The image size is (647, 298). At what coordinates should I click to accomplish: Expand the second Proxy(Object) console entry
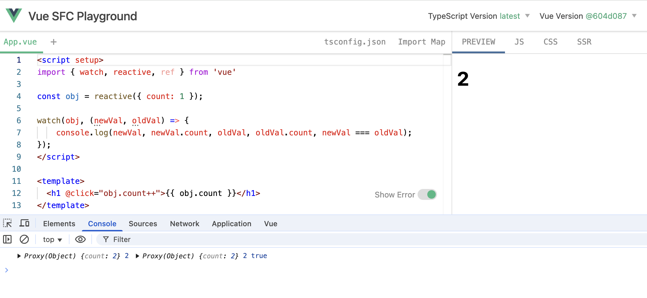point(137,256)
